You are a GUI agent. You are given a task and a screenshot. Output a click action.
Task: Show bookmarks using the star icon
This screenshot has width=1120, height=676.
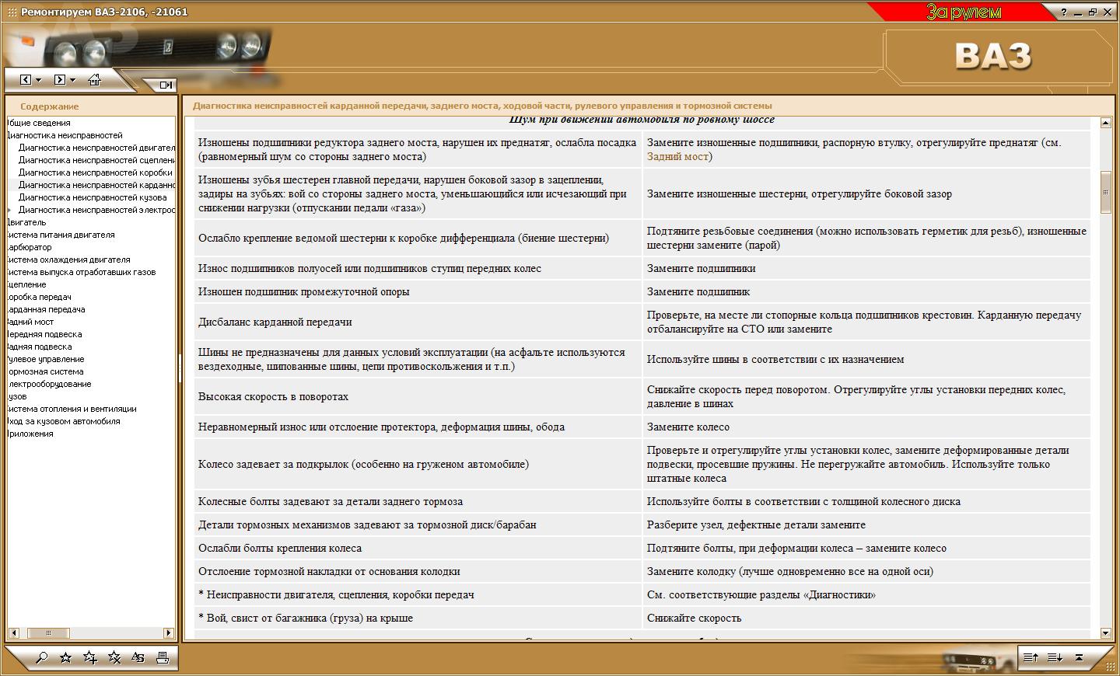(x=66, y=657)
